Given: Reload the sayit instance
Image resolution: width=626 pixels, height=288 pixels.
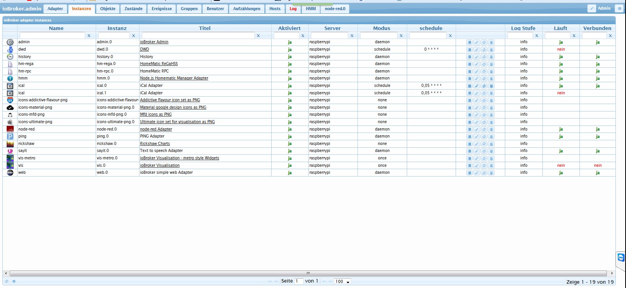Looking at the screenshot, I should 484,151.
